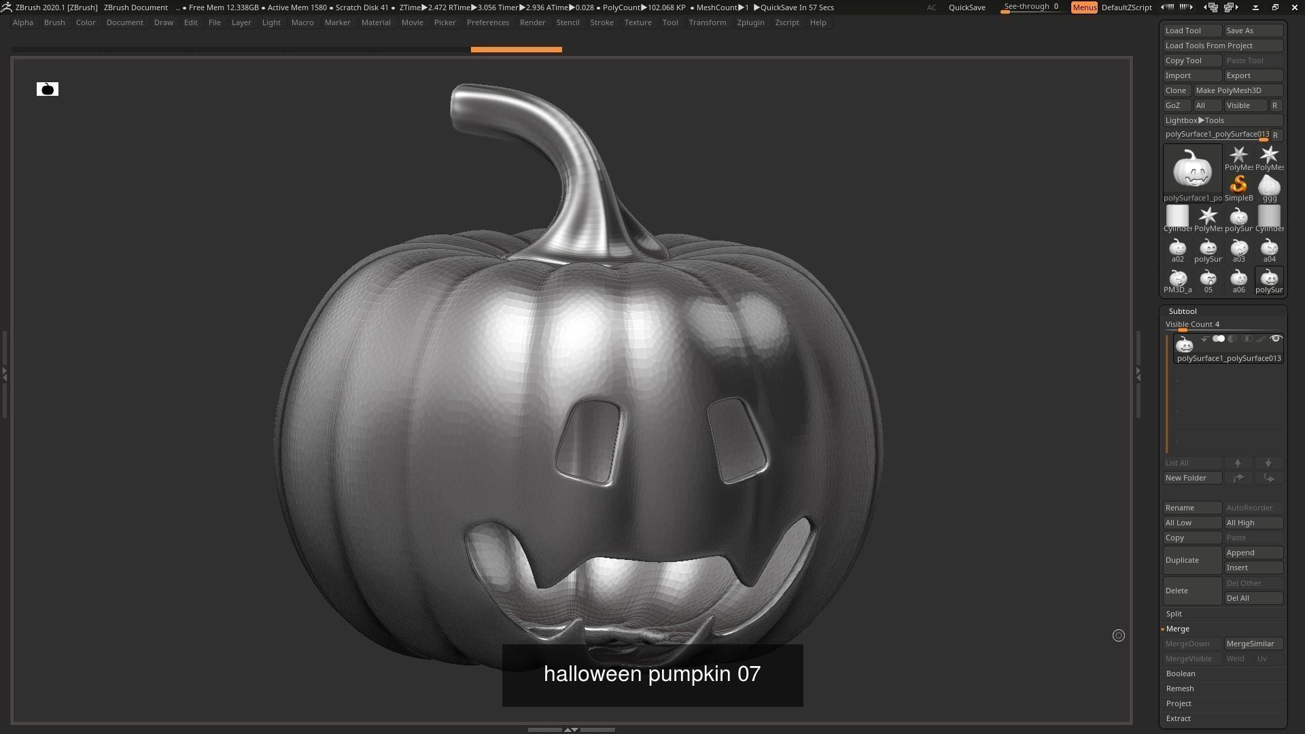The image size is (1305, 734).
Task: Toggle subtool polypaint brush icon
Action: [x=1261, y=338]
